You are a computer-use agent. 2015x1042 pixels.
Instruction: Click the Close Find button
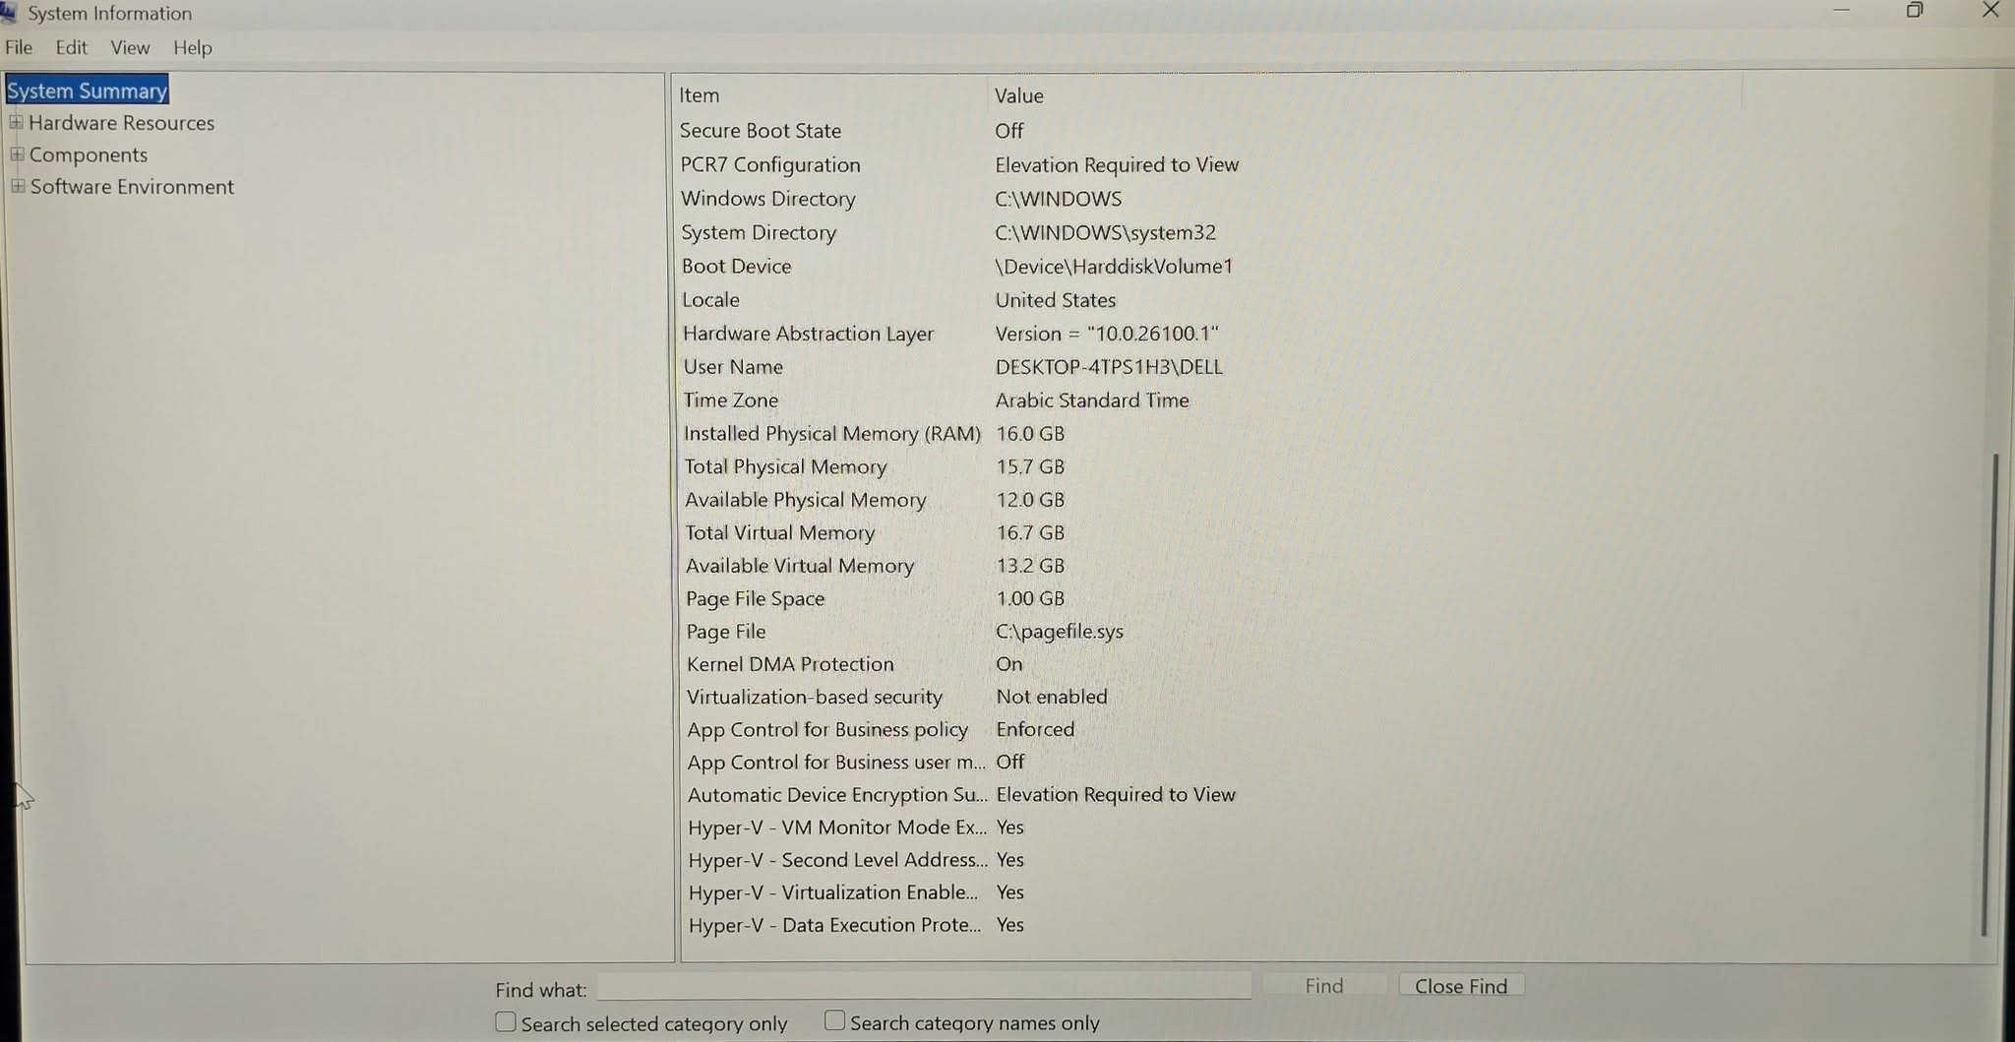[1461, 985]
